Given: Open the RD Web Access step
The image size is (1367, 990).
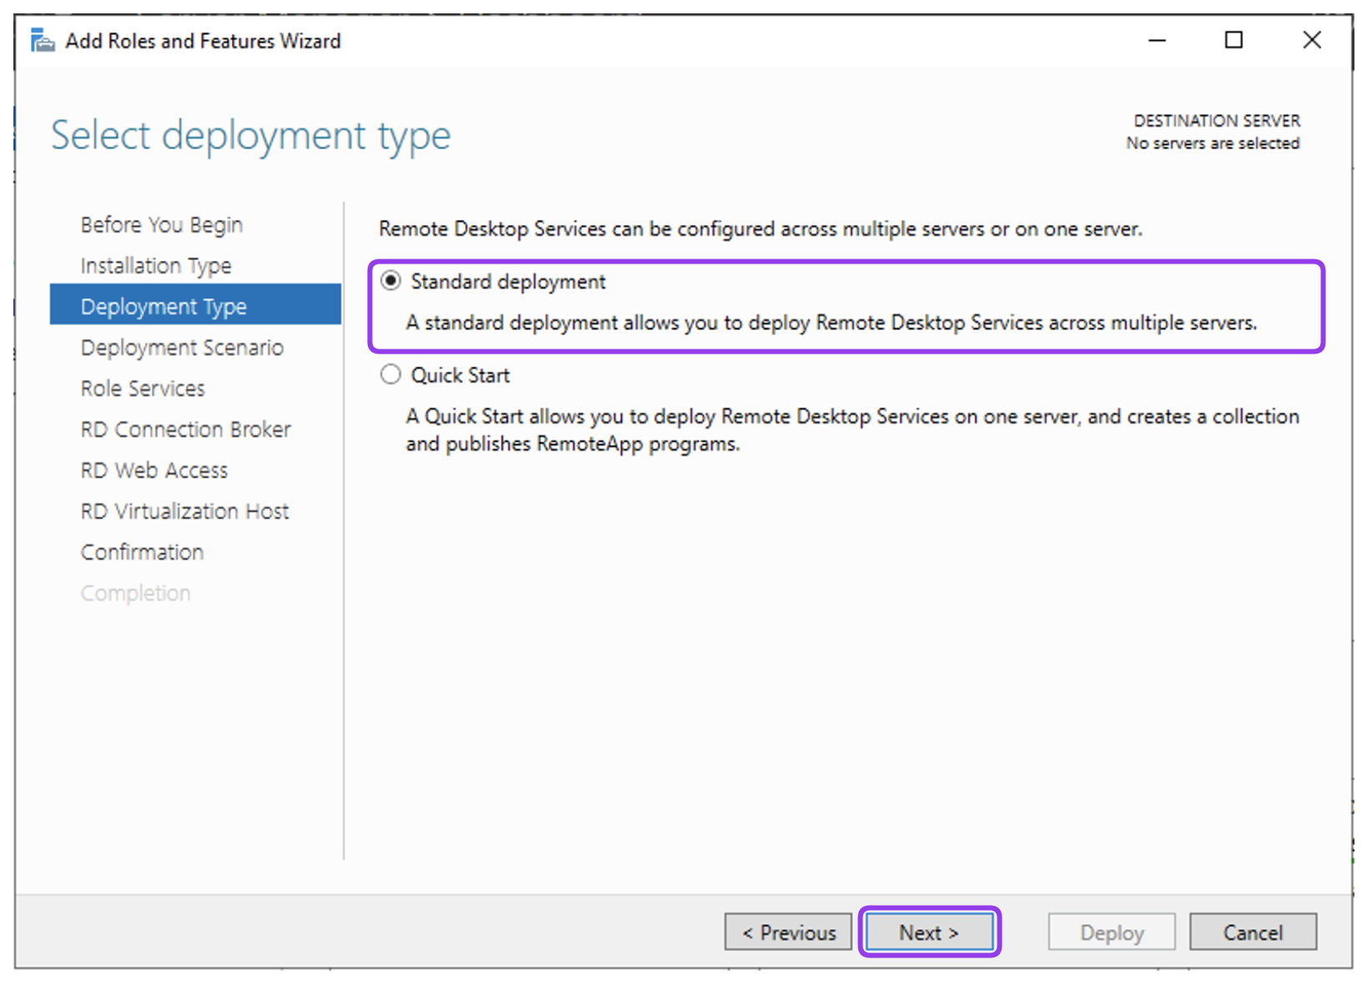Looking at the screenshot, I should pos(154,470).
